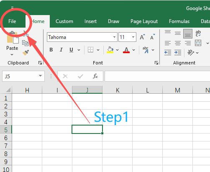This screenshot has width=210, height=172.
Task: Toggle Bold formatting
Action: pyautogui.click(x=51, y=50)
